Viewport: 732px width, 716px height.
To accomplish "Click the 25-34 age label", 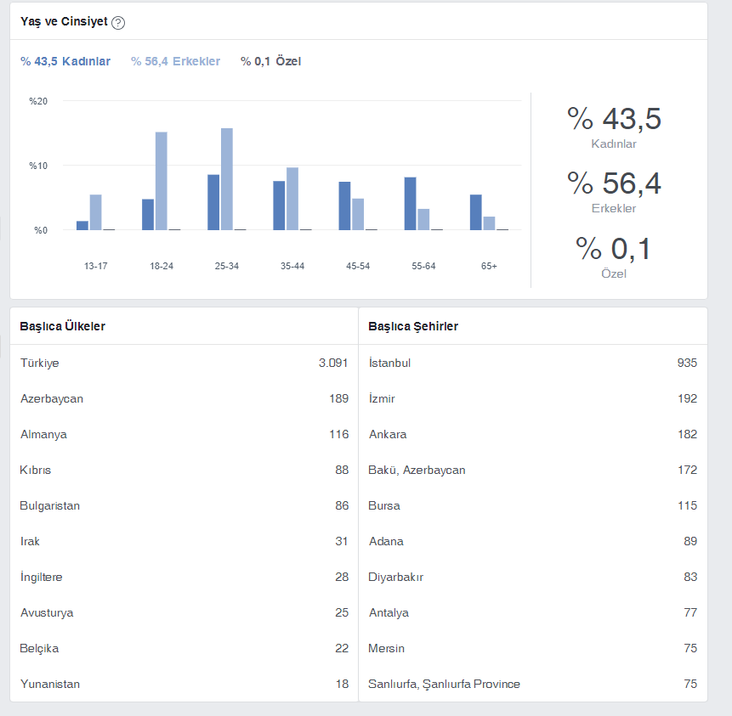I will [x=227, y=267].
